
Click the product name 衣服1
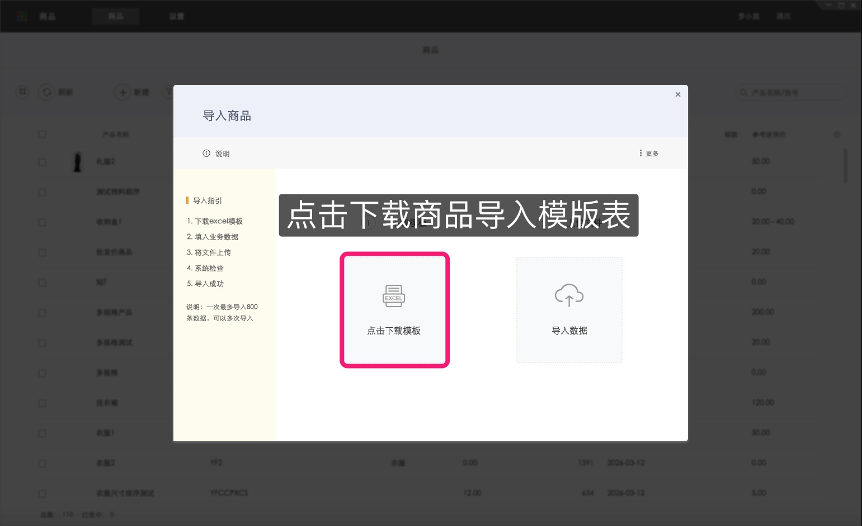[105, 433]
